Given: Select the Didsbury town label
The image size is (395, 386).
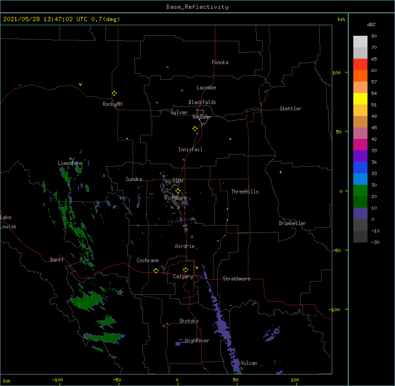Looking at the screenshot, I should [176, 198].
